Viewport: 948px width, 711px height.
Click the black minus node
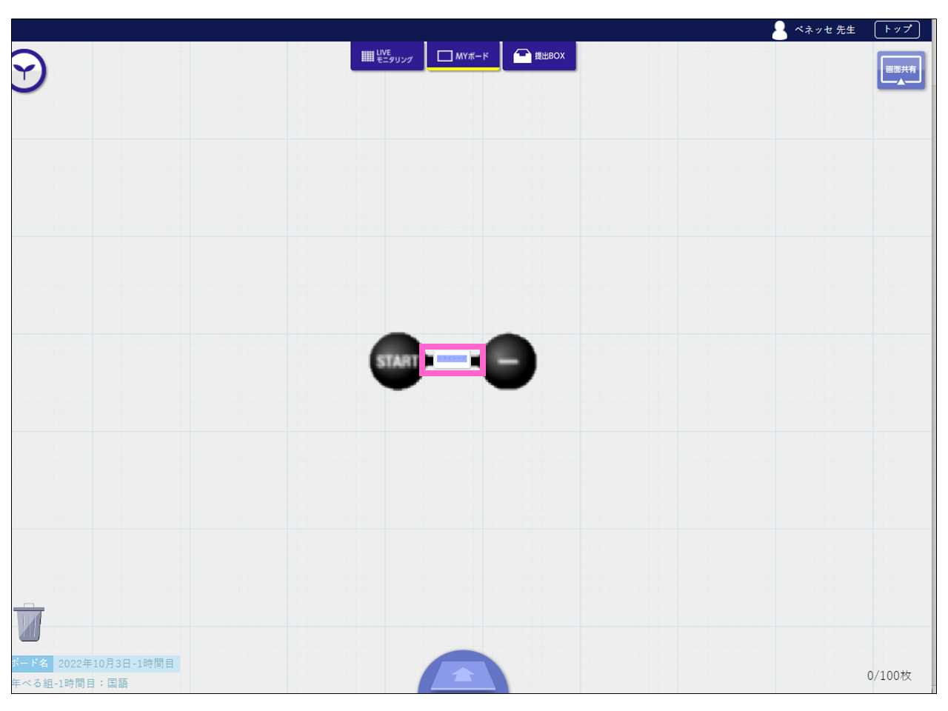coord(509,361)
